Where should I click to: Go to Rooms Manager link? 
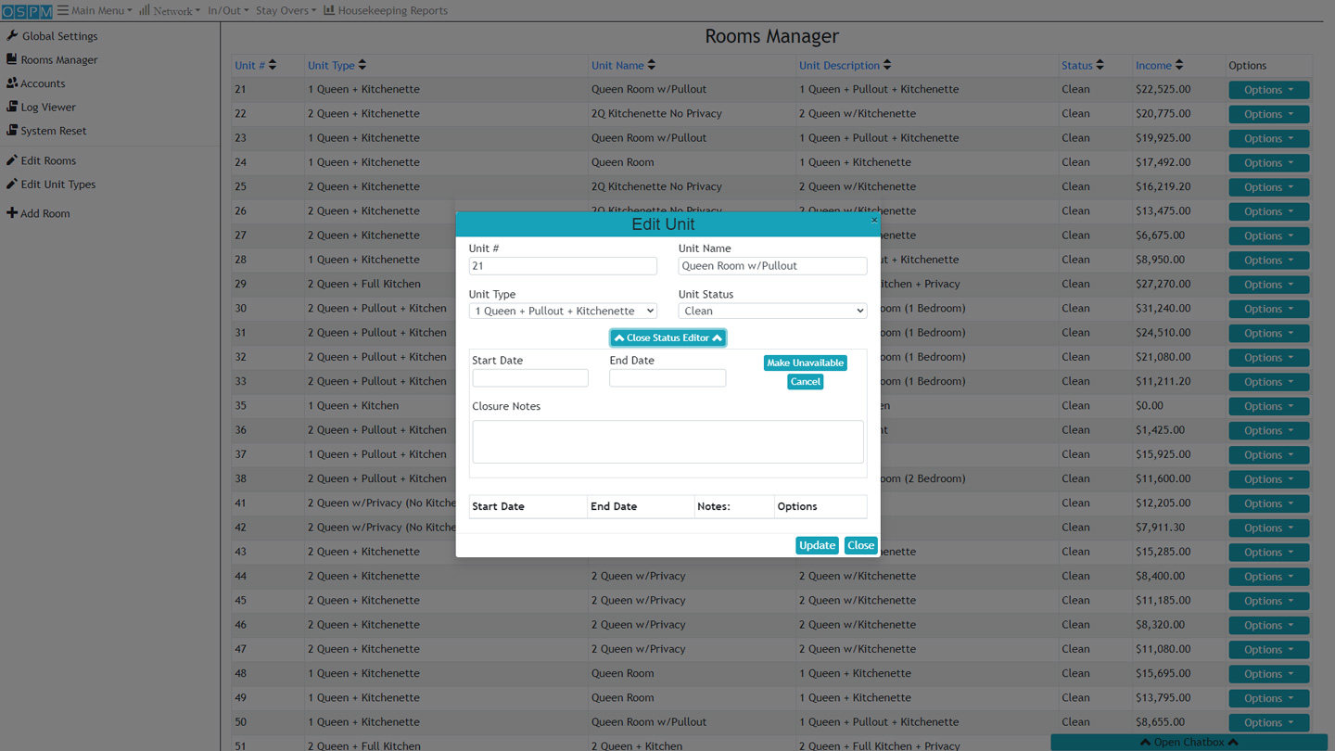[58, 59]
